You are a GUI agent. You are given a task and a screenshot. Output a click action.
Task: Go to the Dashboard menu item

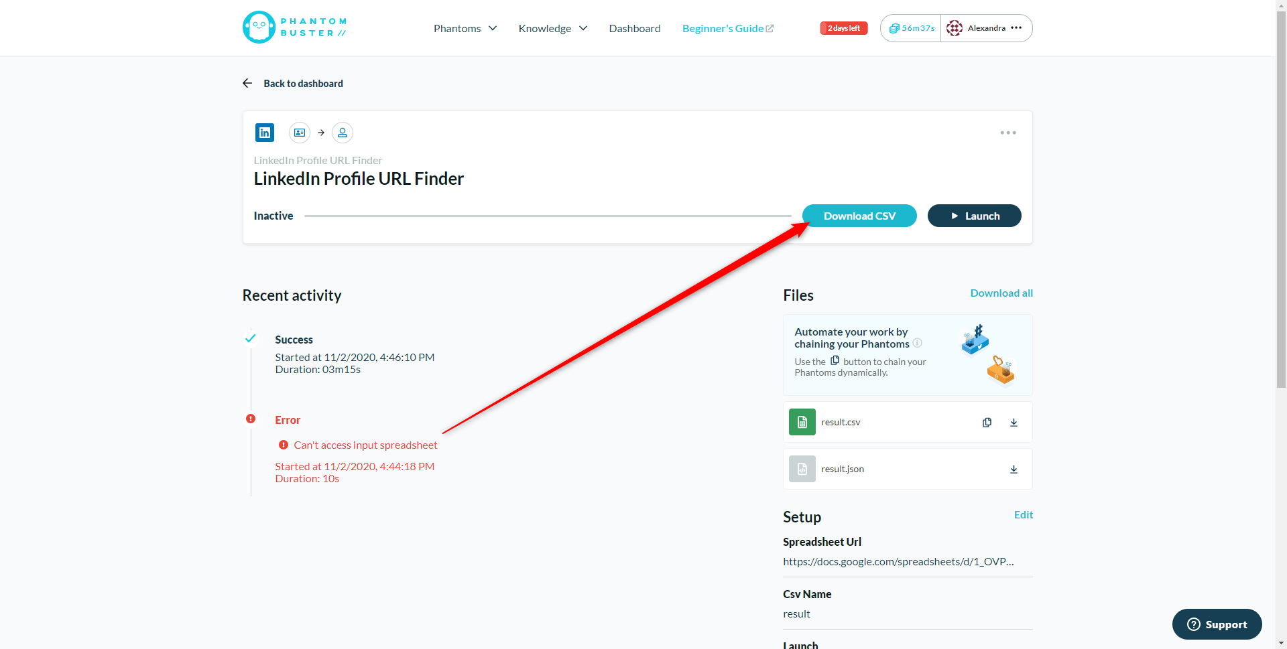pyautogui.click(x=634, y=28)
